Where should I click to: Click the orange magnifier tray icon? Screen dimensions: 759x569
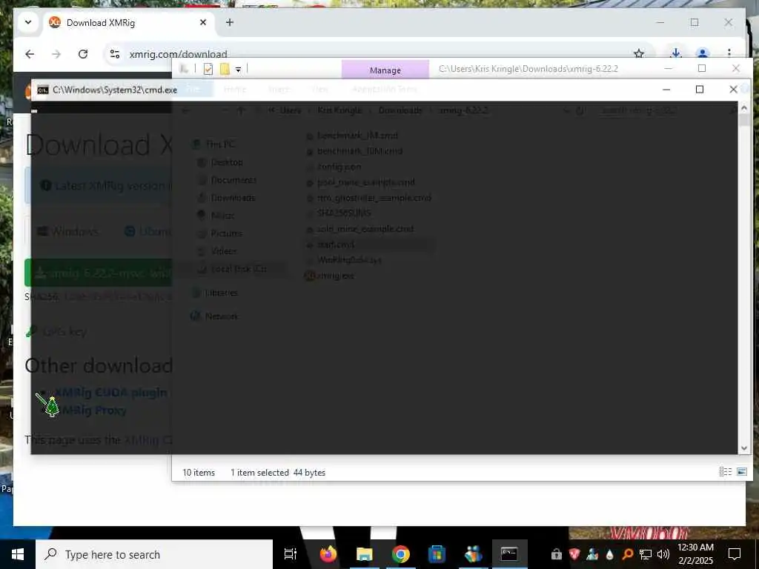coord(628,554)
